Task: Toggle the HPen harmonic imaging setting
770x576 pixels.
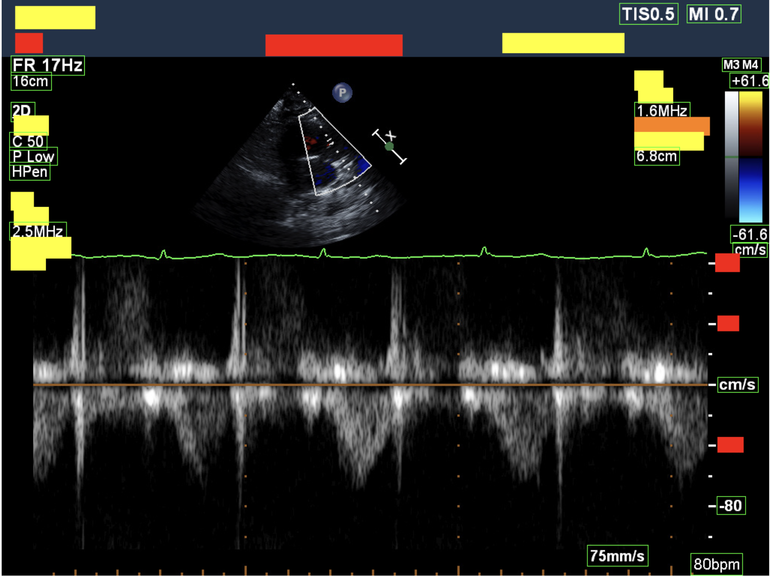Action: click(x=29, y=172)
